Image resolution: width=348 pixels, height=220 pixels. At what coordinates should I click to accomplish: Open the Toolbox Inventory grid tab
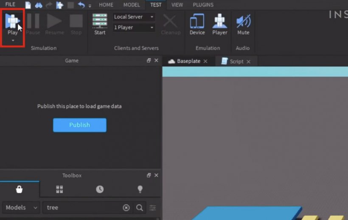pos(59,189)
